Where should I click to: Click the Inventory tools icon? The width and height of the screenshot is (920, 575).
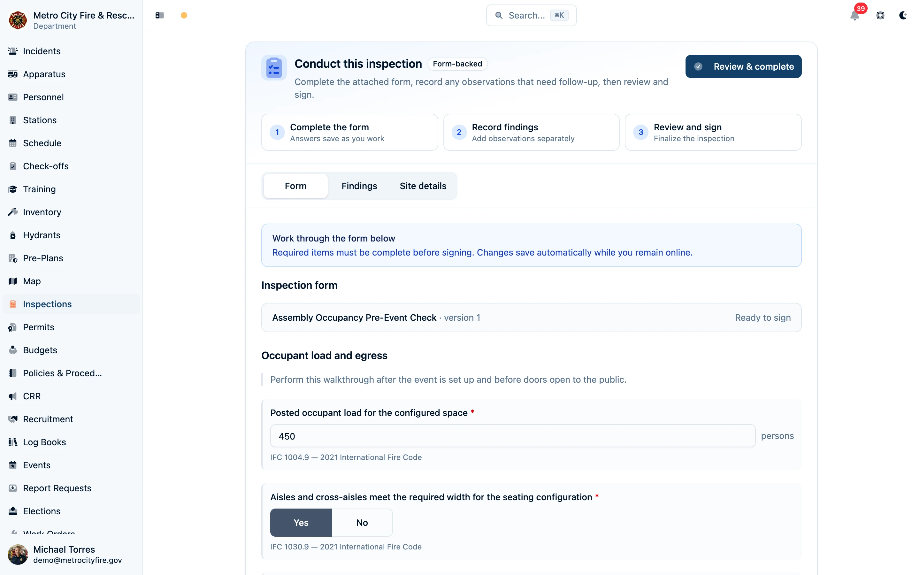click(x=13, y=212)
